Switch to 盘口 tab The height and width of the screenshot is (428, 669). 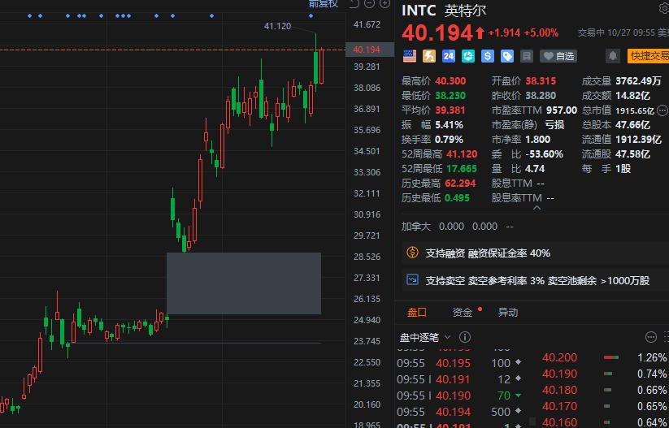[417, 313]
